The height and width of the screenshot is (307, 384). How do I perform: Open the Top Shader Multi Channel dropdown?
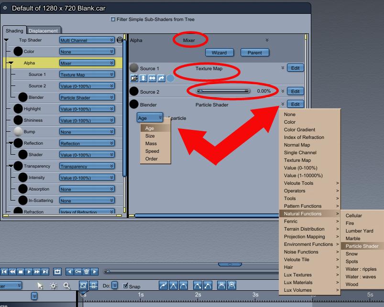tap(87, 40)
